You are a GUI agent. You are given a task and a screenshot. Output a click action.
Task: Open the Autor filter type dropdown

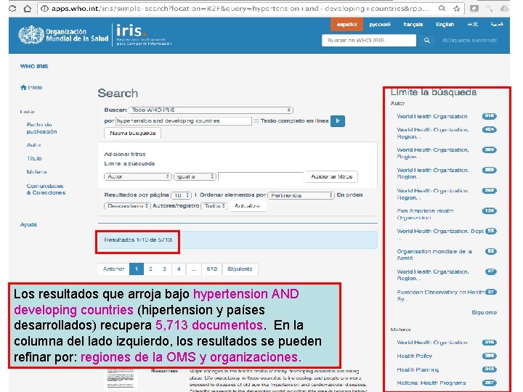pos(138,176)
